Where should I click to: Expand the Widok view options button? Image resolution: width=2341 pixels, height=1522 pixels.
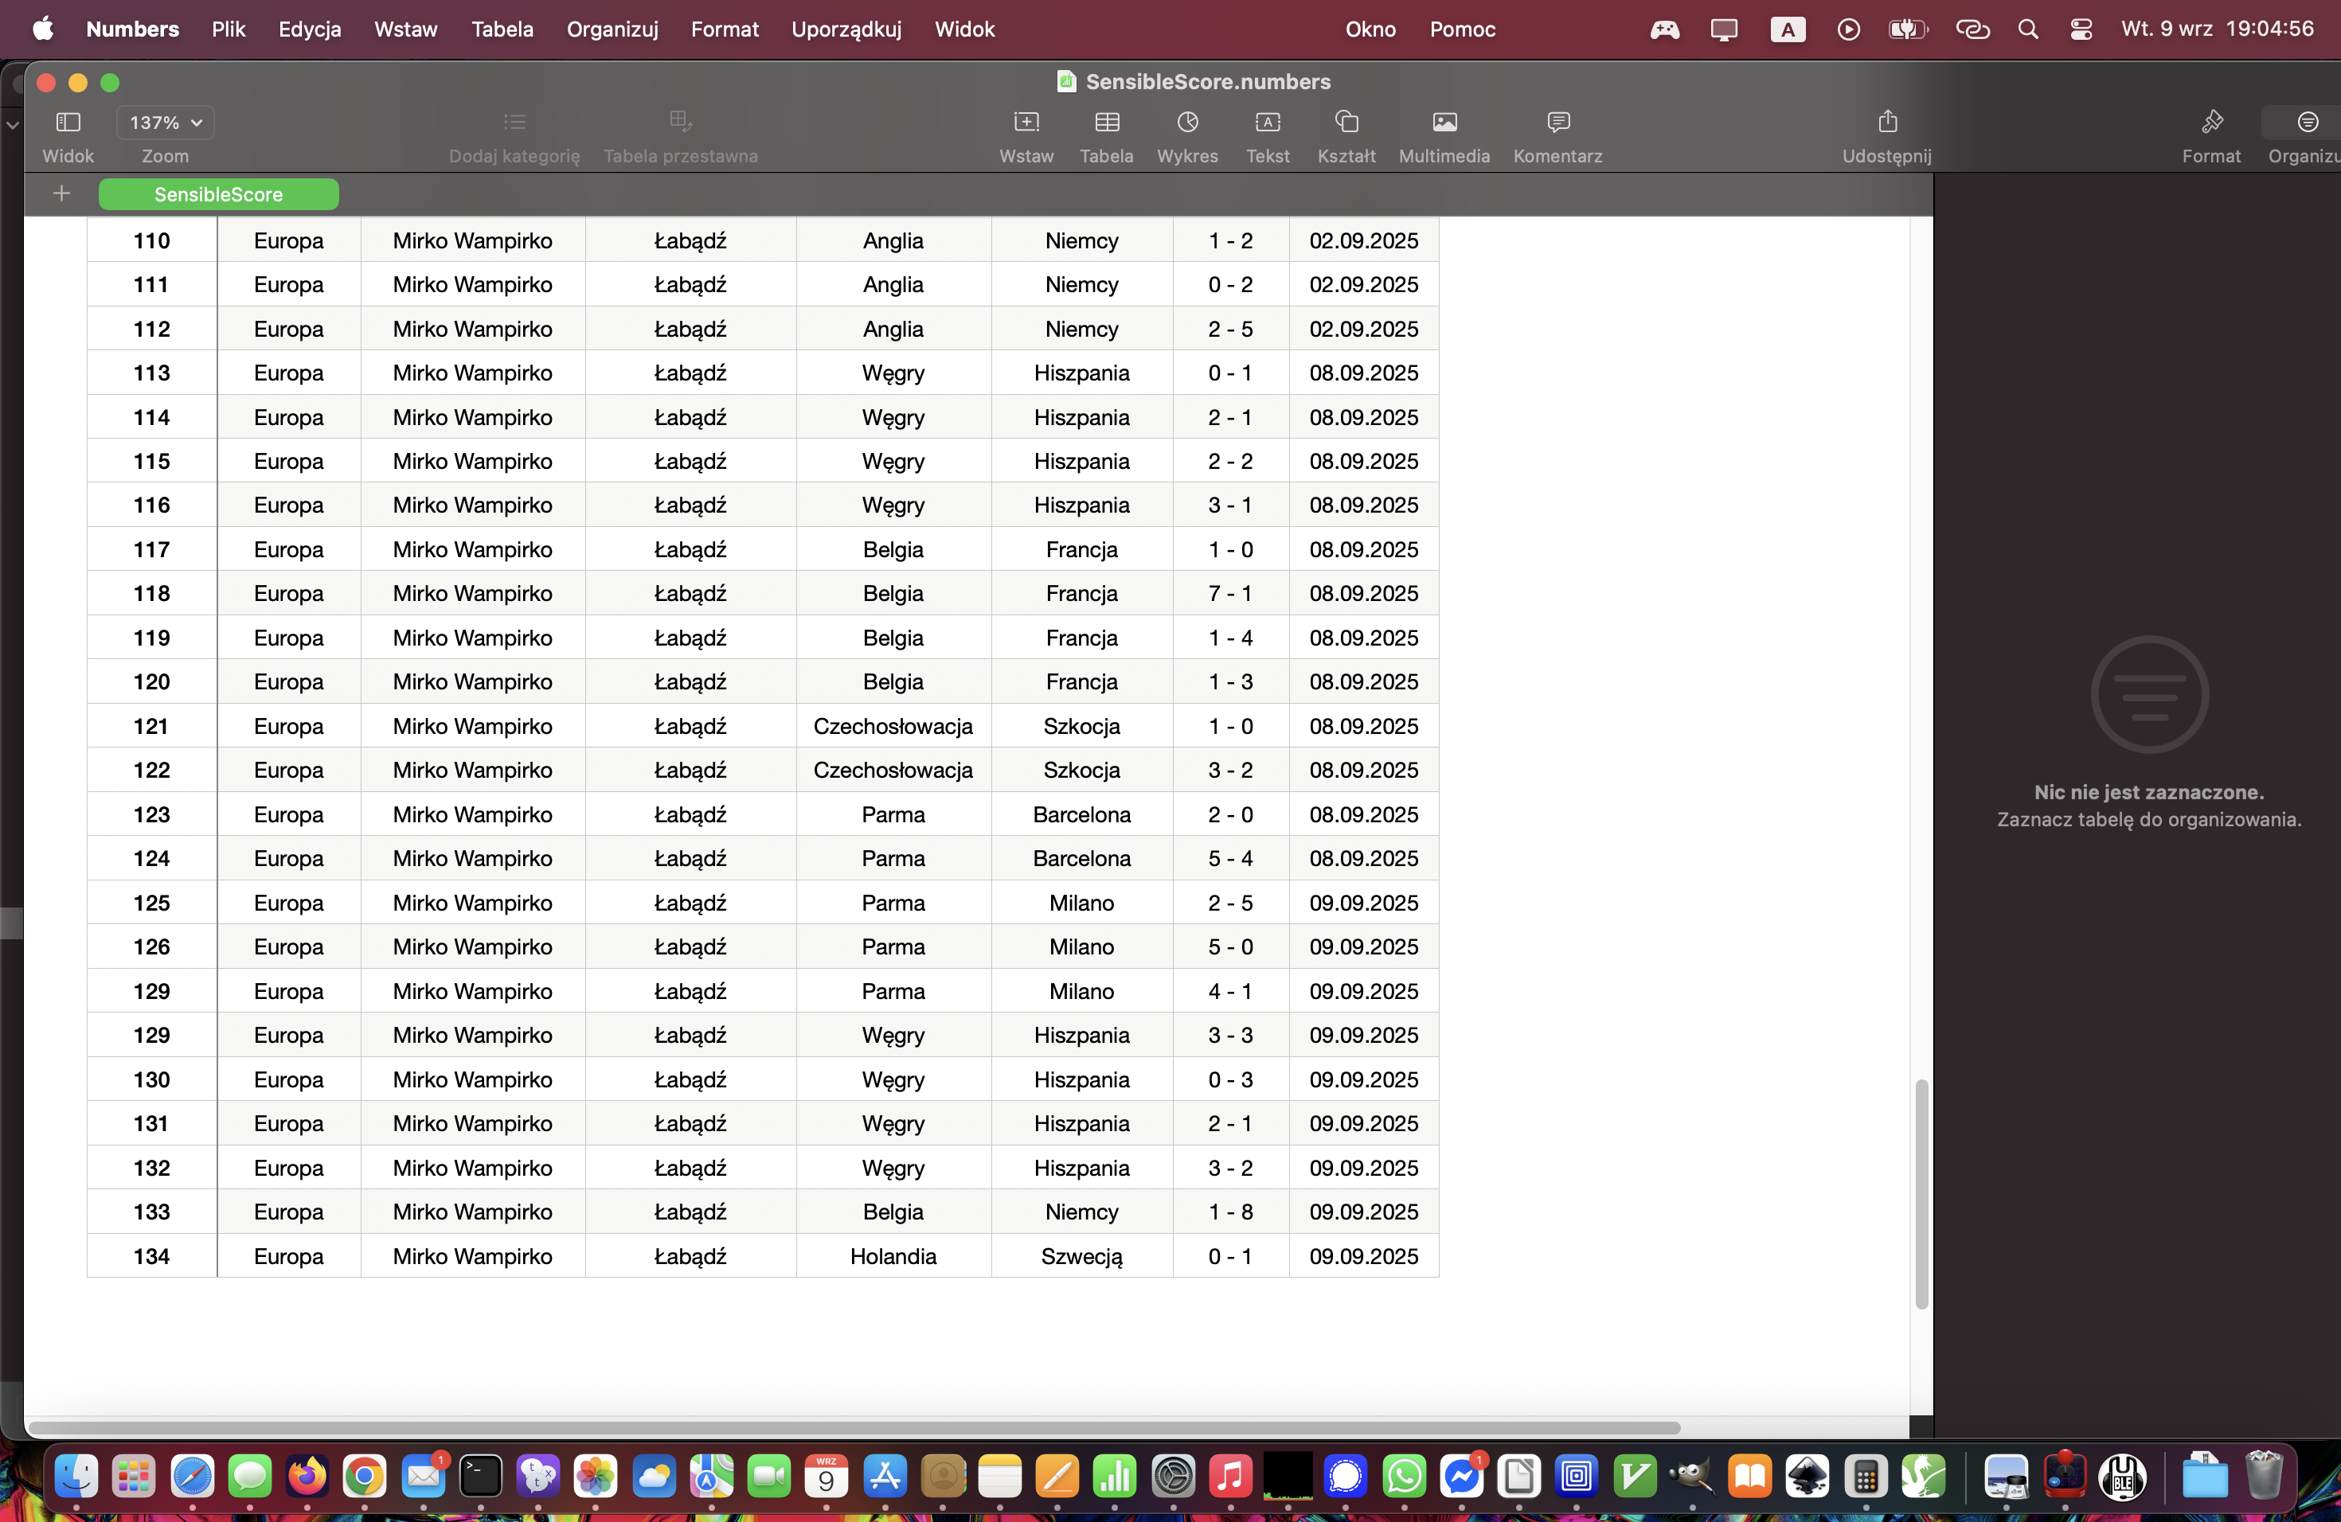tap(68, 123)
